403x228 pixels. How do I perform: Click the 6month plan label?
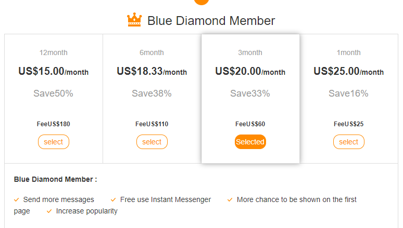coord(152,52)
